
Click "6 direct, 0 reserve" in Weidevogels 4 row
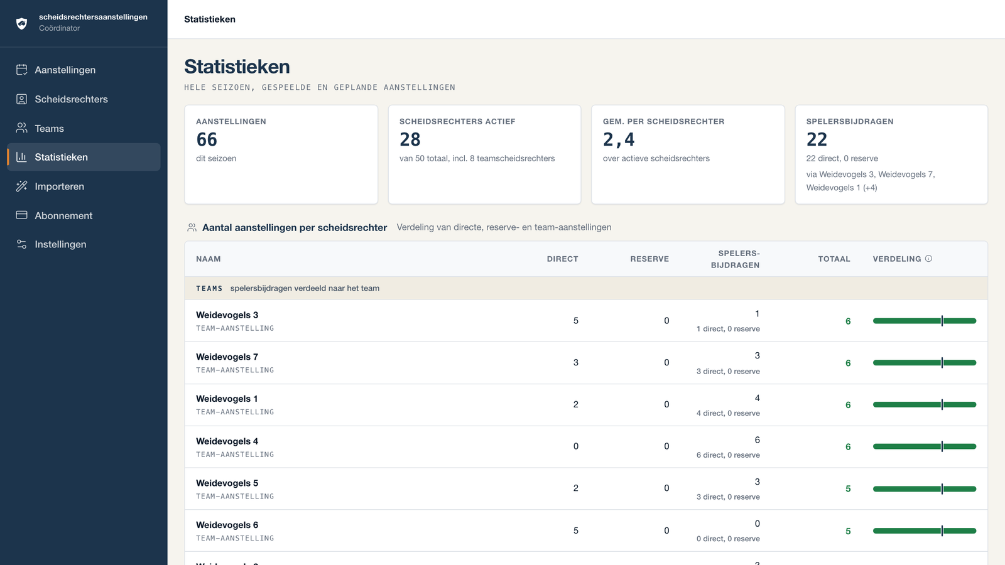[728, 455]
